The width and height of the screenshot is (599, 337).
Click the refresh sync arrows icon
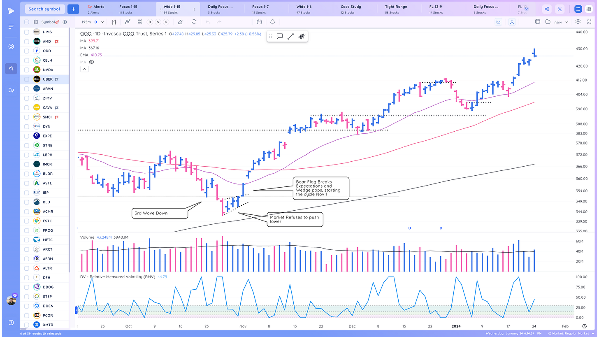(x=194, y=22)
